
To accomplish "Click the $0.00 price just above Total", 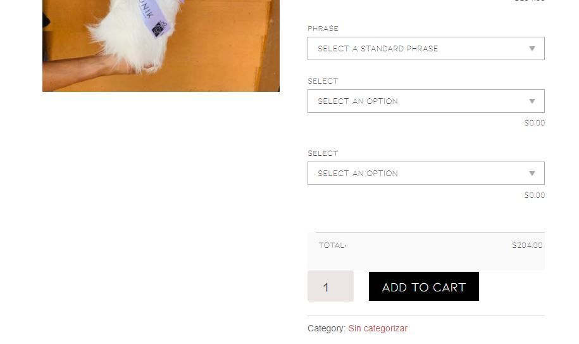I will pyautogui.click(x=534, y=195).
